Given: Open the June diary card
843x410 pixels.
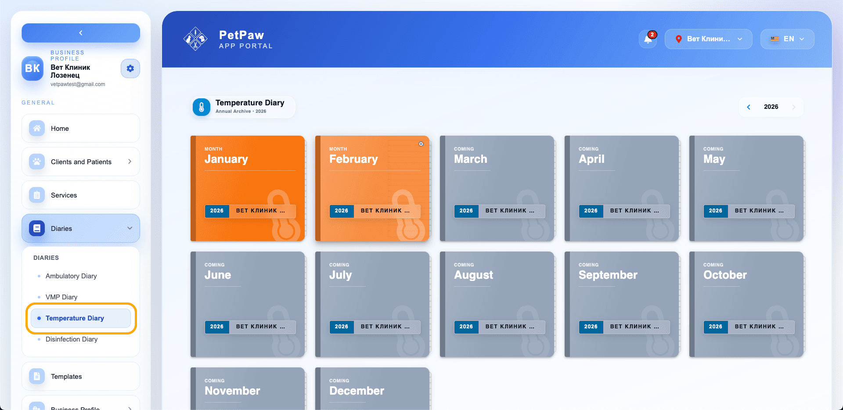Looking at the screenshot, I should pyautogui.click(x=248, y=304).
